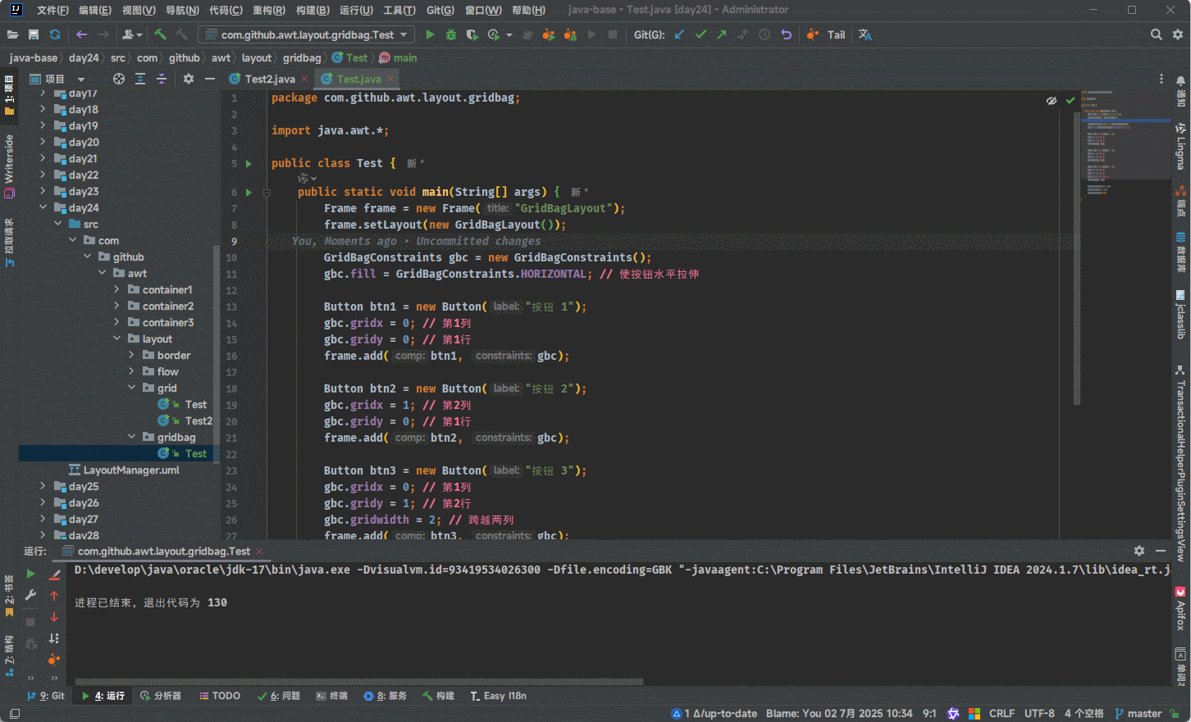Expand the day25 folder in project tree
1191x722 pixels.
click(43, 486)
